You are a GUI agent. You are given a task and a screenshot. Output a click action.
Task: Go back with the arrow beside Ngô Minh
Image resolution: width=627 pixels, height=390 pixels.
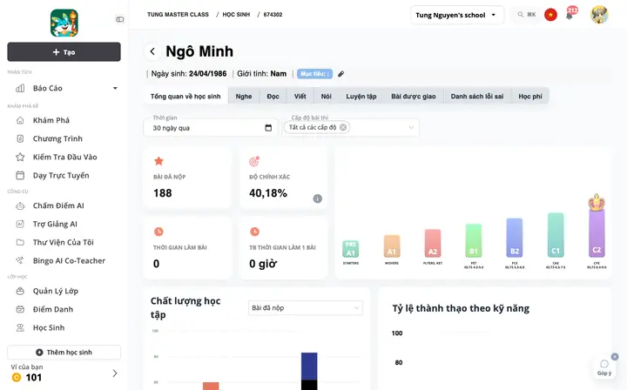pos(152,51)
